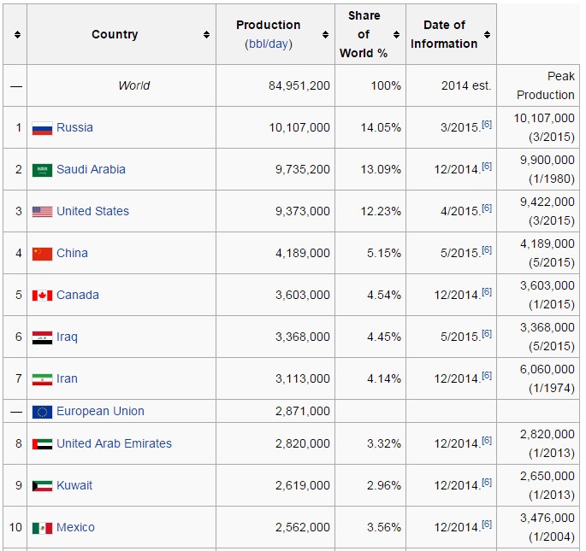
Task: Click the Russia flag icon
Action: 42,128
